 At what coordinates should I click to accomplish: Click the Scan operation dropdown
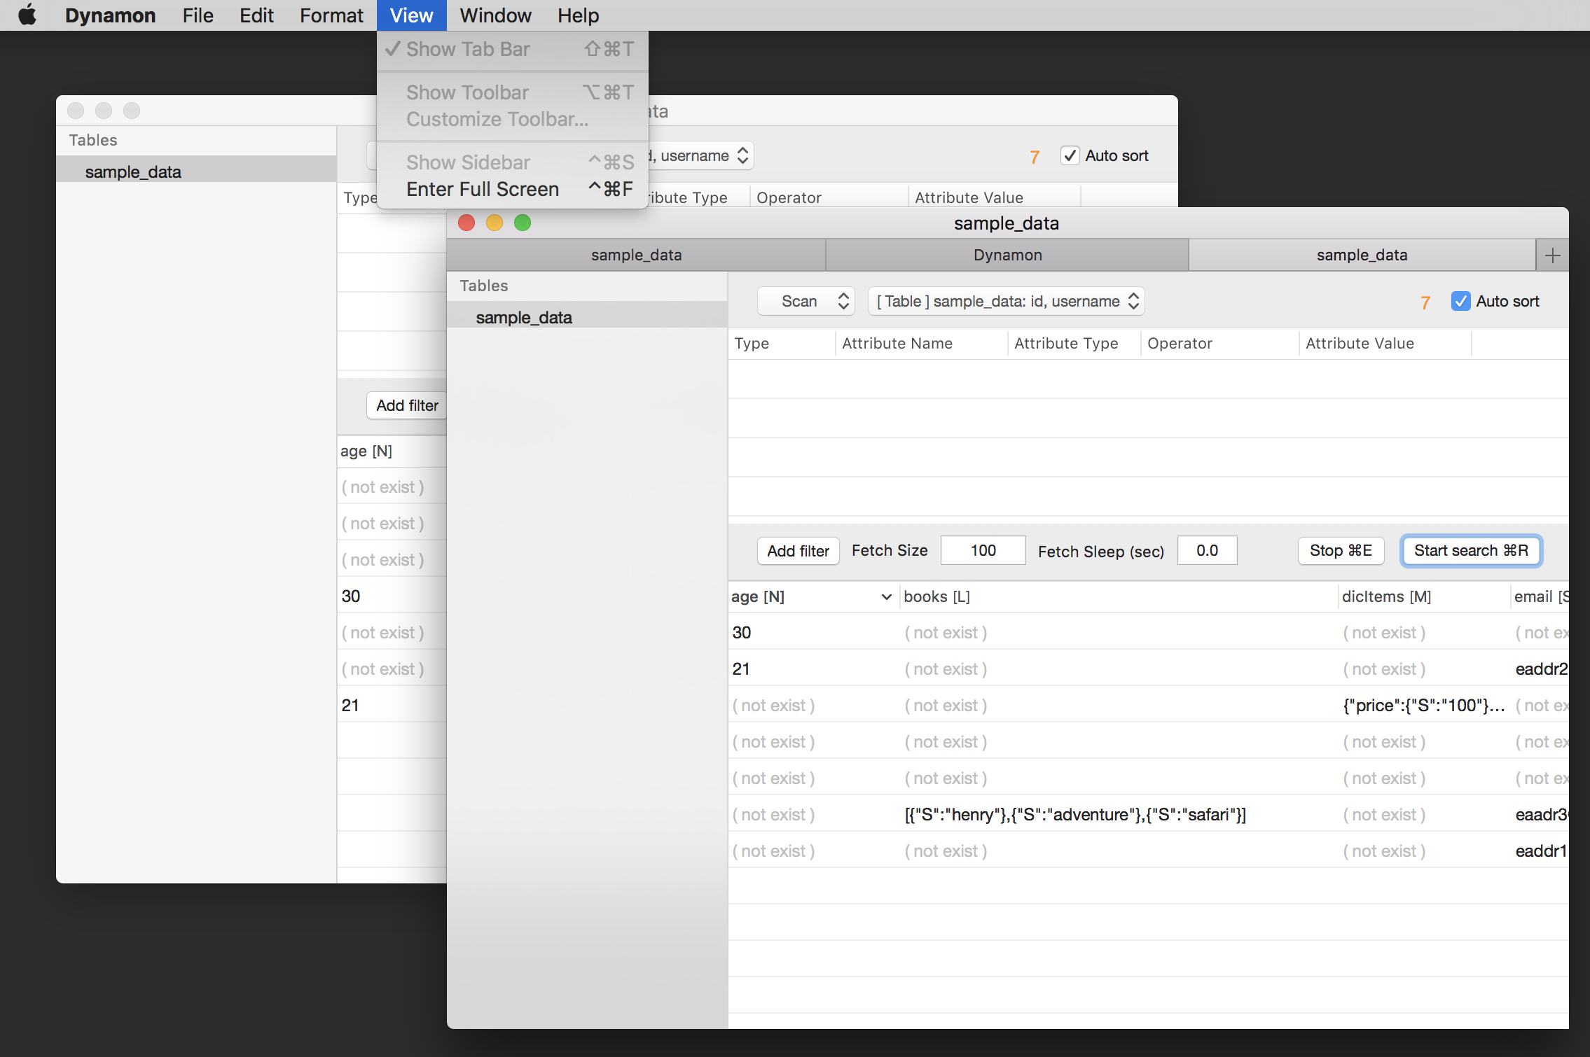[808, 301]
